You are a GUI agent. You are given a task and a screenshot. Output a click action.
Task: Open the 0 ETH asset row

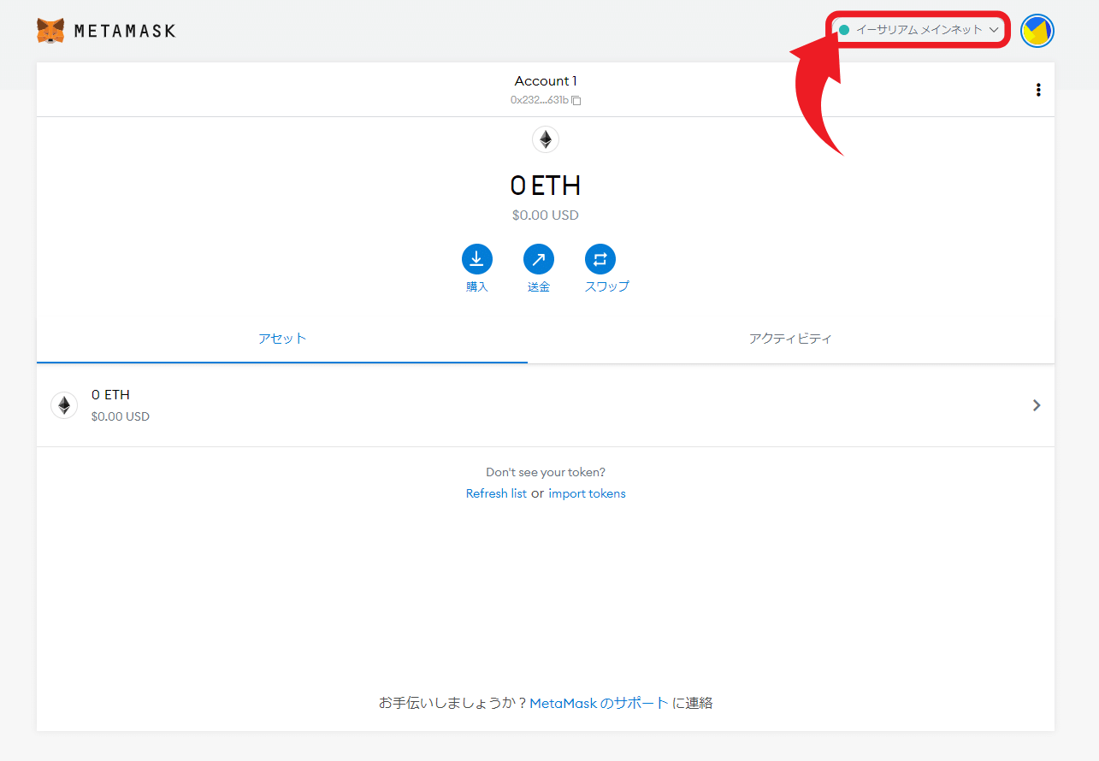546,405
